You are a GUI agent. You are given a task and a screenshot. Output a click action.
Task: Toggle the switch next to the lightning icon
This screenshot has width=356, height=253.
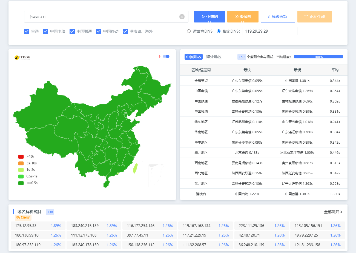[x=165, y=56]
